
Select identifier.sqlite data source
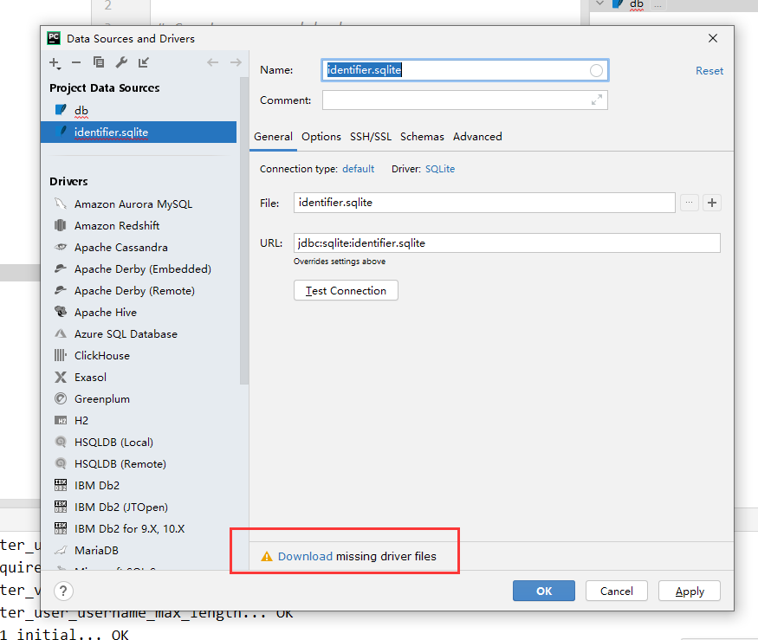139,132
